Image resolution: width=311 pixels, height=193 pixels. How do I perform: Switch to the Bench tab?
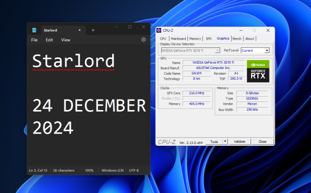pos(237,39)
